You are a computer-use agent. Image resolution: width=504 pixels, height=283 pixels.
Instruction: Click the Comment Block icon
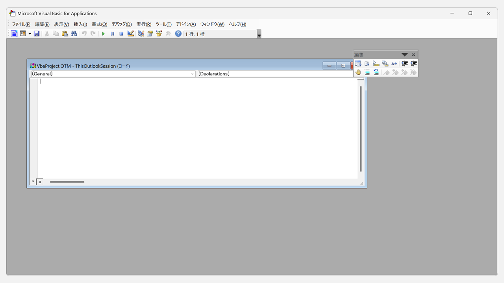(367, 72)
